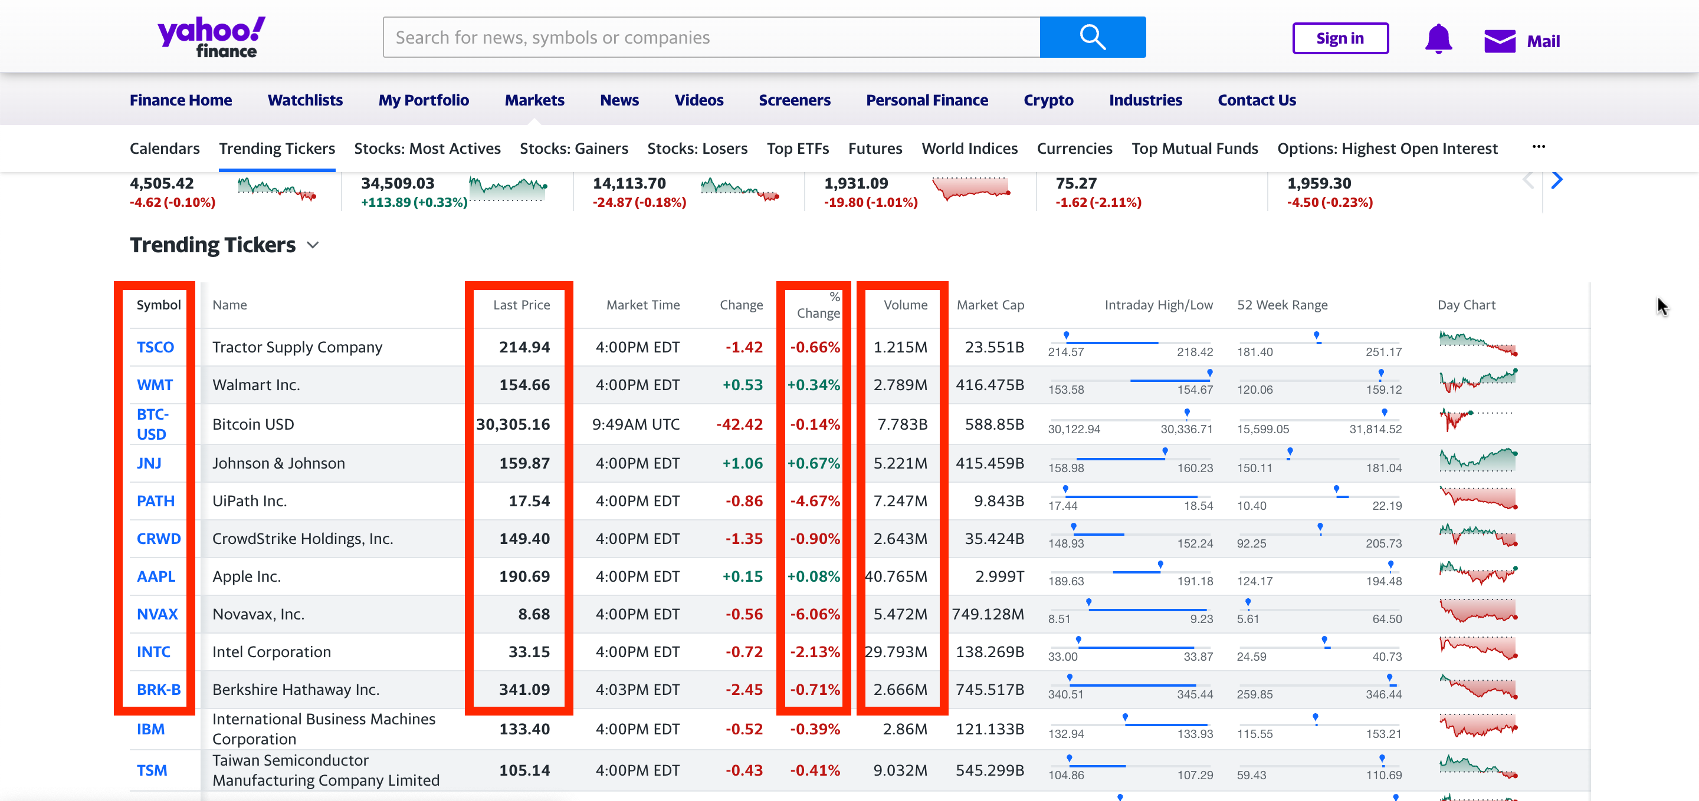The height and width of the screenshot is (801, 1699).
Task: Click the Last Price column header
Action: [x=521, y=304]
